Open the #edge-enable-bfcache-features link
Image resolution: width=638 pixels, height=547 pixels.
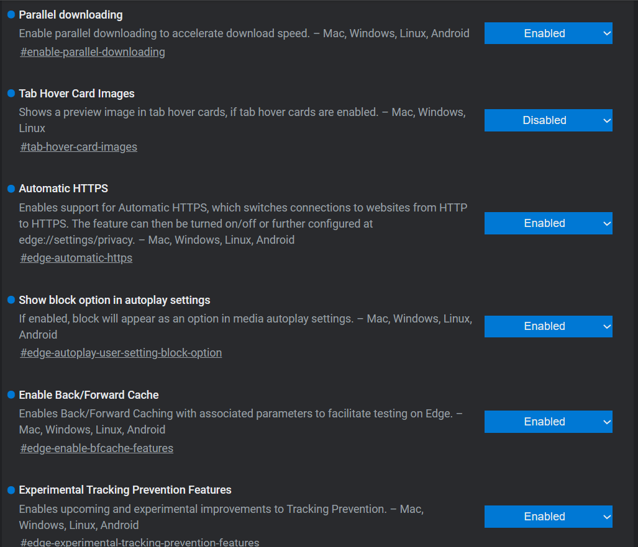(x=97, y=448)
